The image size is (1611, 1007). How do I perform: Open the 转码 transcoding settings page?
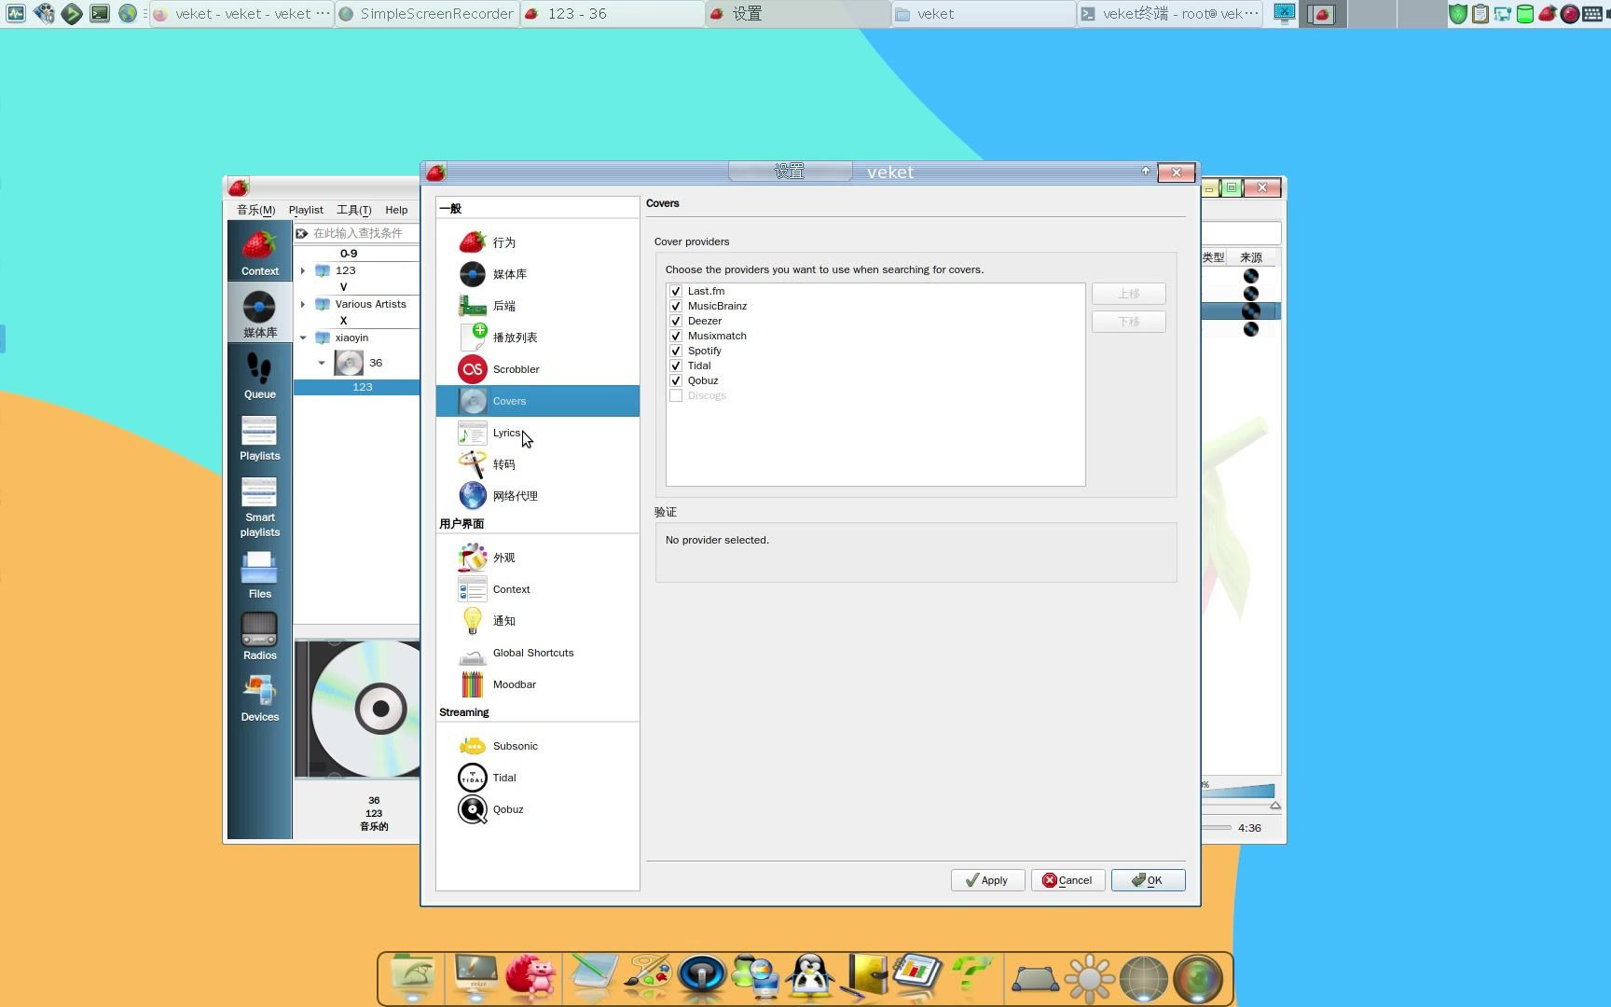[537, 464]
